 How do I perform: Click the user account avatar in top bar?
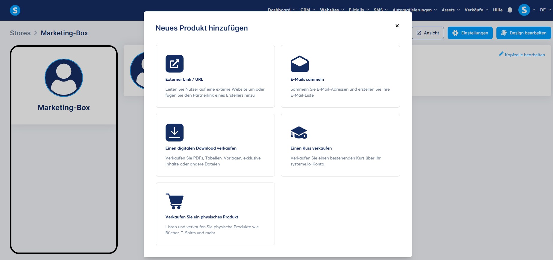coord(524,10)
